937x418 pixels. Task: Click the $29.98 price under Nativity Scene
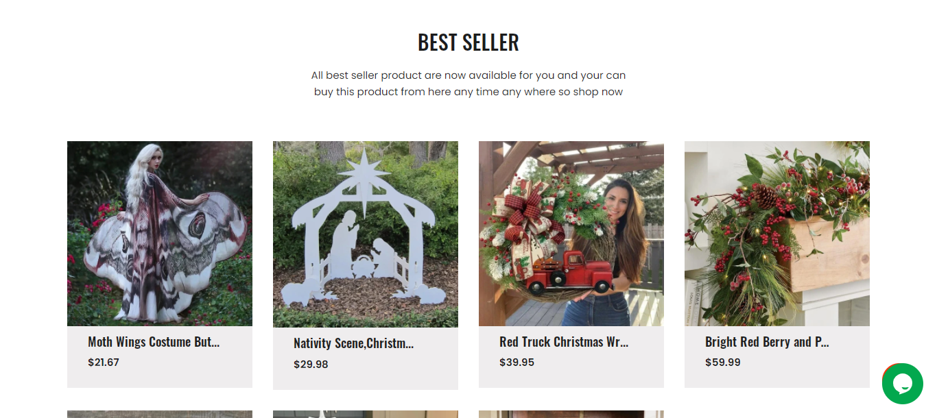click(311, 365)
